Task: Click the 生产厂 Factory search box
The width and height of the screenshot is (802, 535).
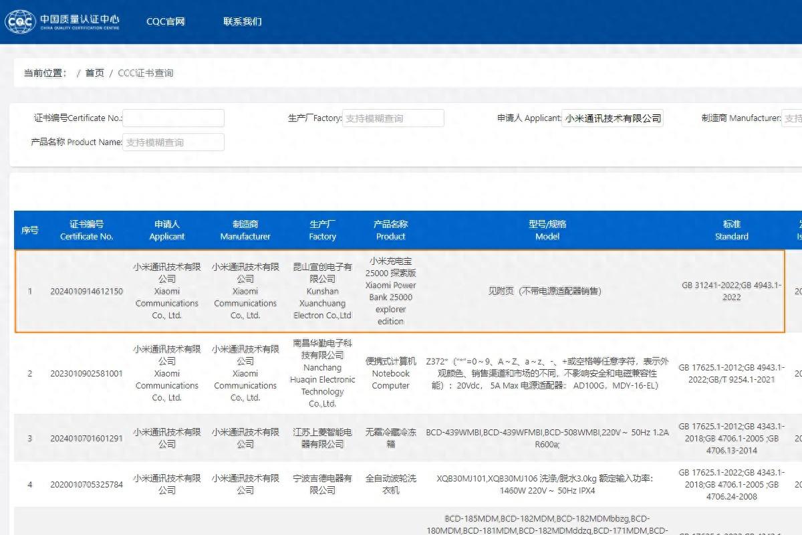Action: pyautogui.click(x=393, y=118)
